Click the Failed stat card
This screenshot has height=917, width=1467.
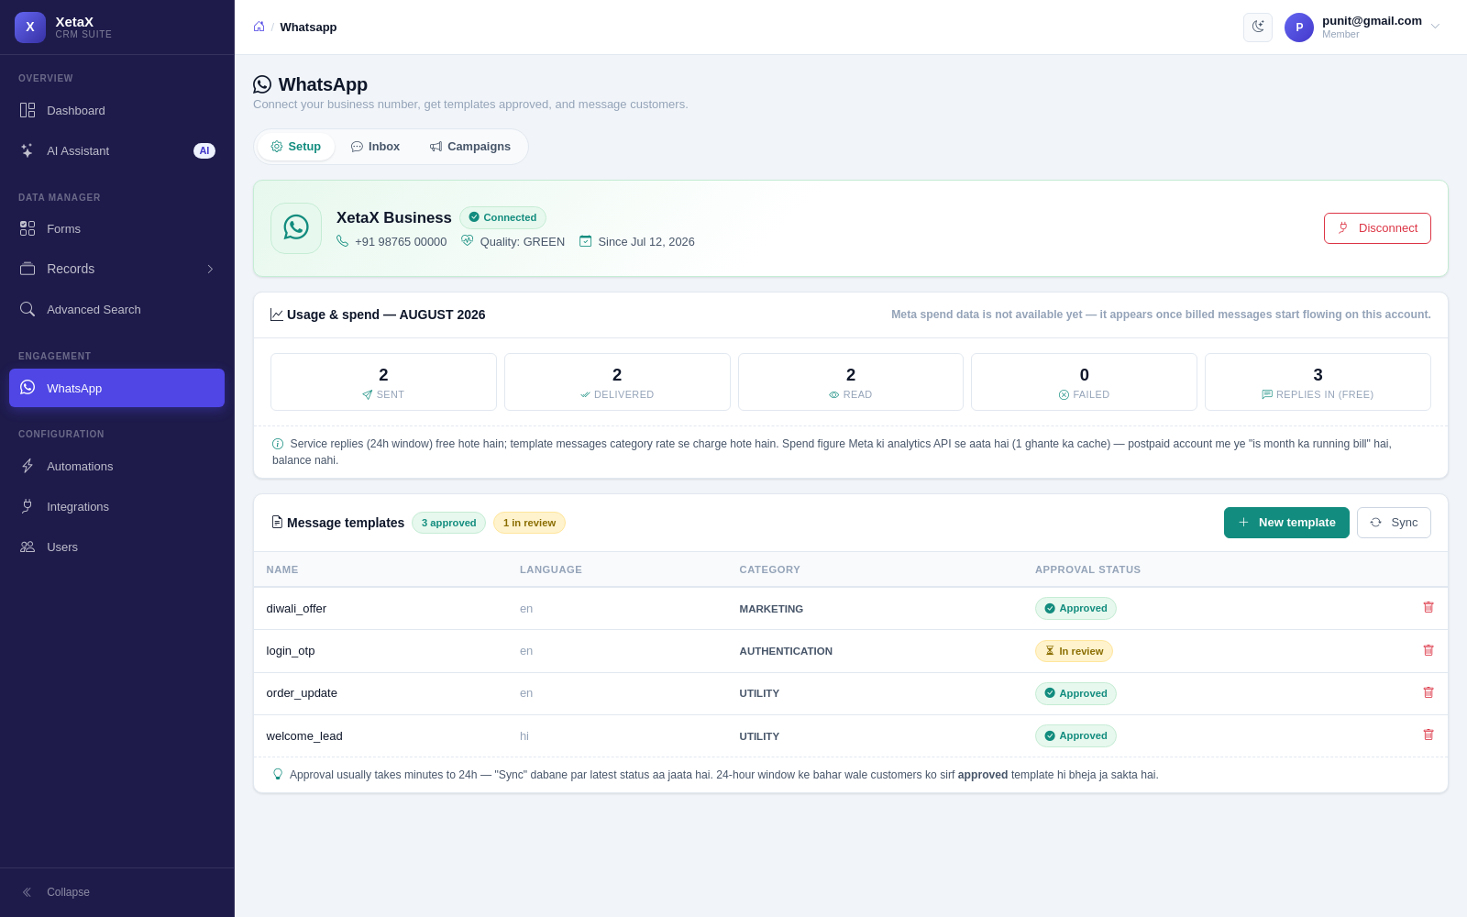(x=1084, y=382)
